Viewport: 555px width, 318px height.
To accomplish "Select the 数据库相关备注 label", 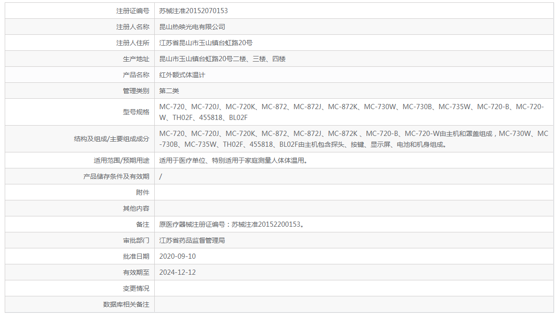I will tap(127, 304).
